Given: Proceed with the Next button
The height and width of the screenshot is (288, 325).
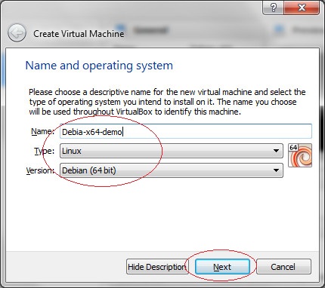Looking at the screenshot, I should click(222, 267).
